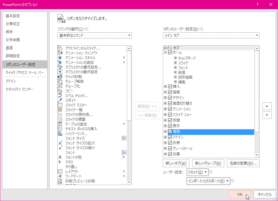Select the フォント サイズの拡大 icon
The image size is (278, 201).
pos(60,143)
